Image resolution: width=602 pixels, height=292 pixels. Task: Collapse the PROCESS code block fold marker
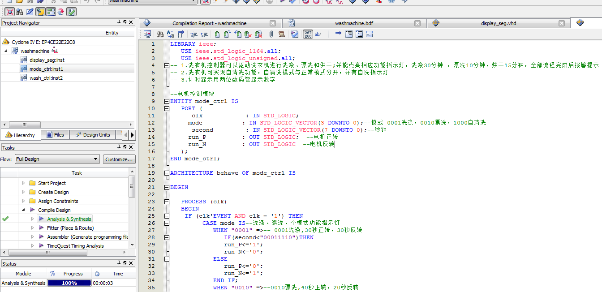point(167,202)
